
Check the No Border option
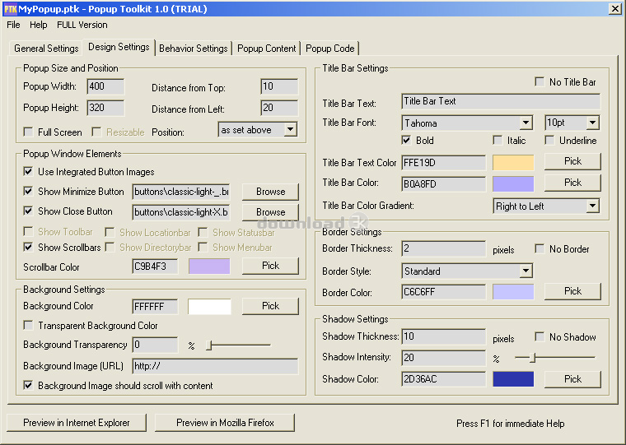(540, 248)
